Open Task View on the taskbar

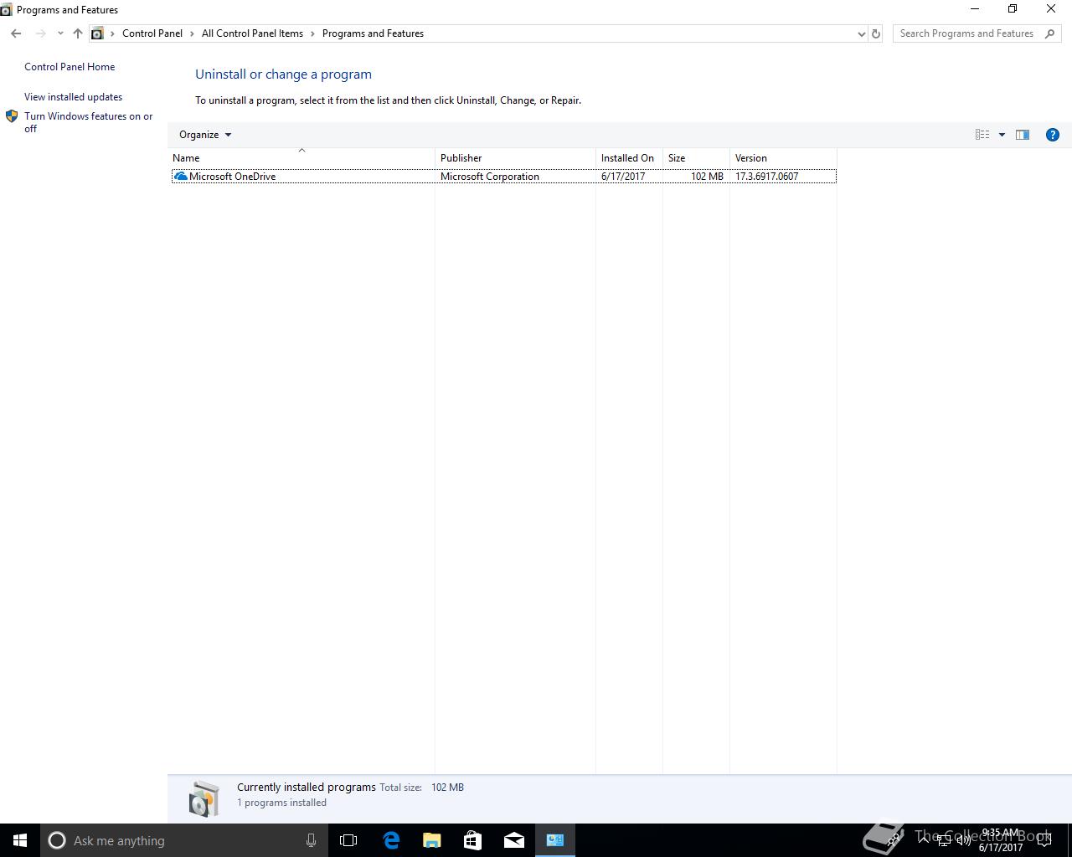(x=348, y=840)
